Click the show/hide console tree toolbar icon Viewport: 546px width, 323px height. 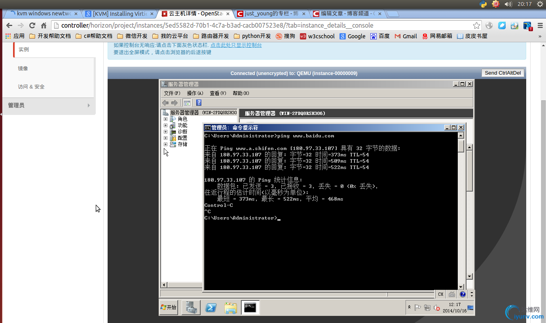(x=187, y=103)
